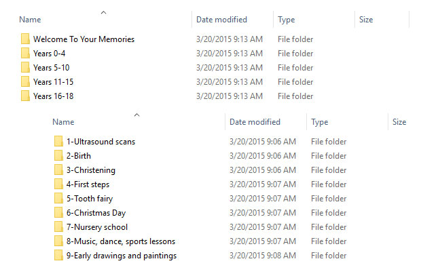Screen dimensions: 421x276
Task: Select the 3-Christening folder entry
Action: pos(91,170)
